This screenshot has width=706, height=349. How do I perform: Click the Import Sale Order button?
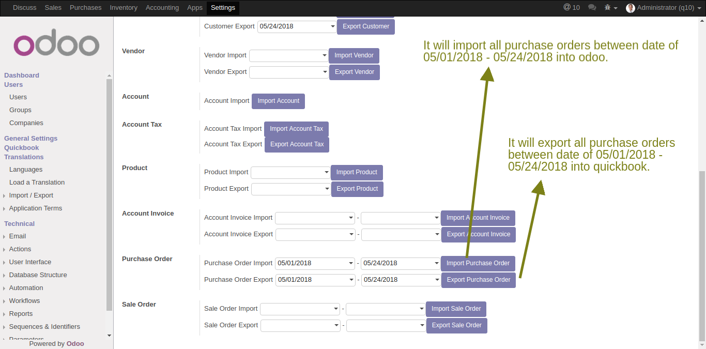(456, 309)
